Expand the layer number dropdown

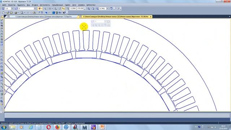click(35, 9)
